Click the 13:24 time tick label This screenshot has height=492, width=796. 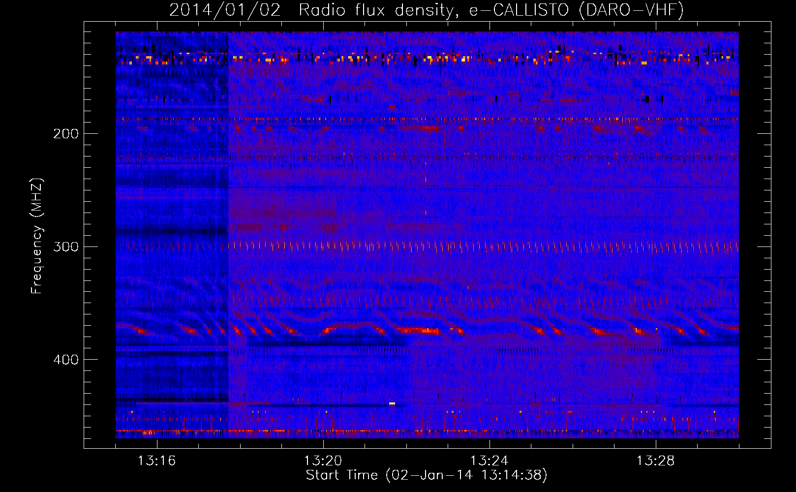click(489, 461)
